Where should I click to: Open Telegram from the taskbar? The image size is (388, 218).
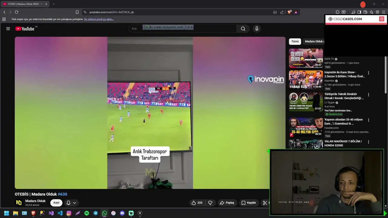pos(95,213)
